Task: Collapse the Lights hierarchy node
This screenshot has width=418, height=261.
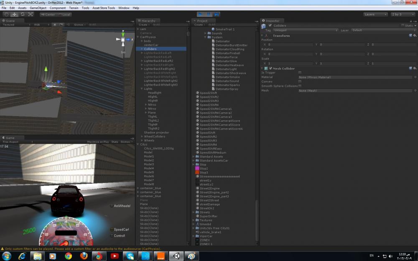Action: 142,89
